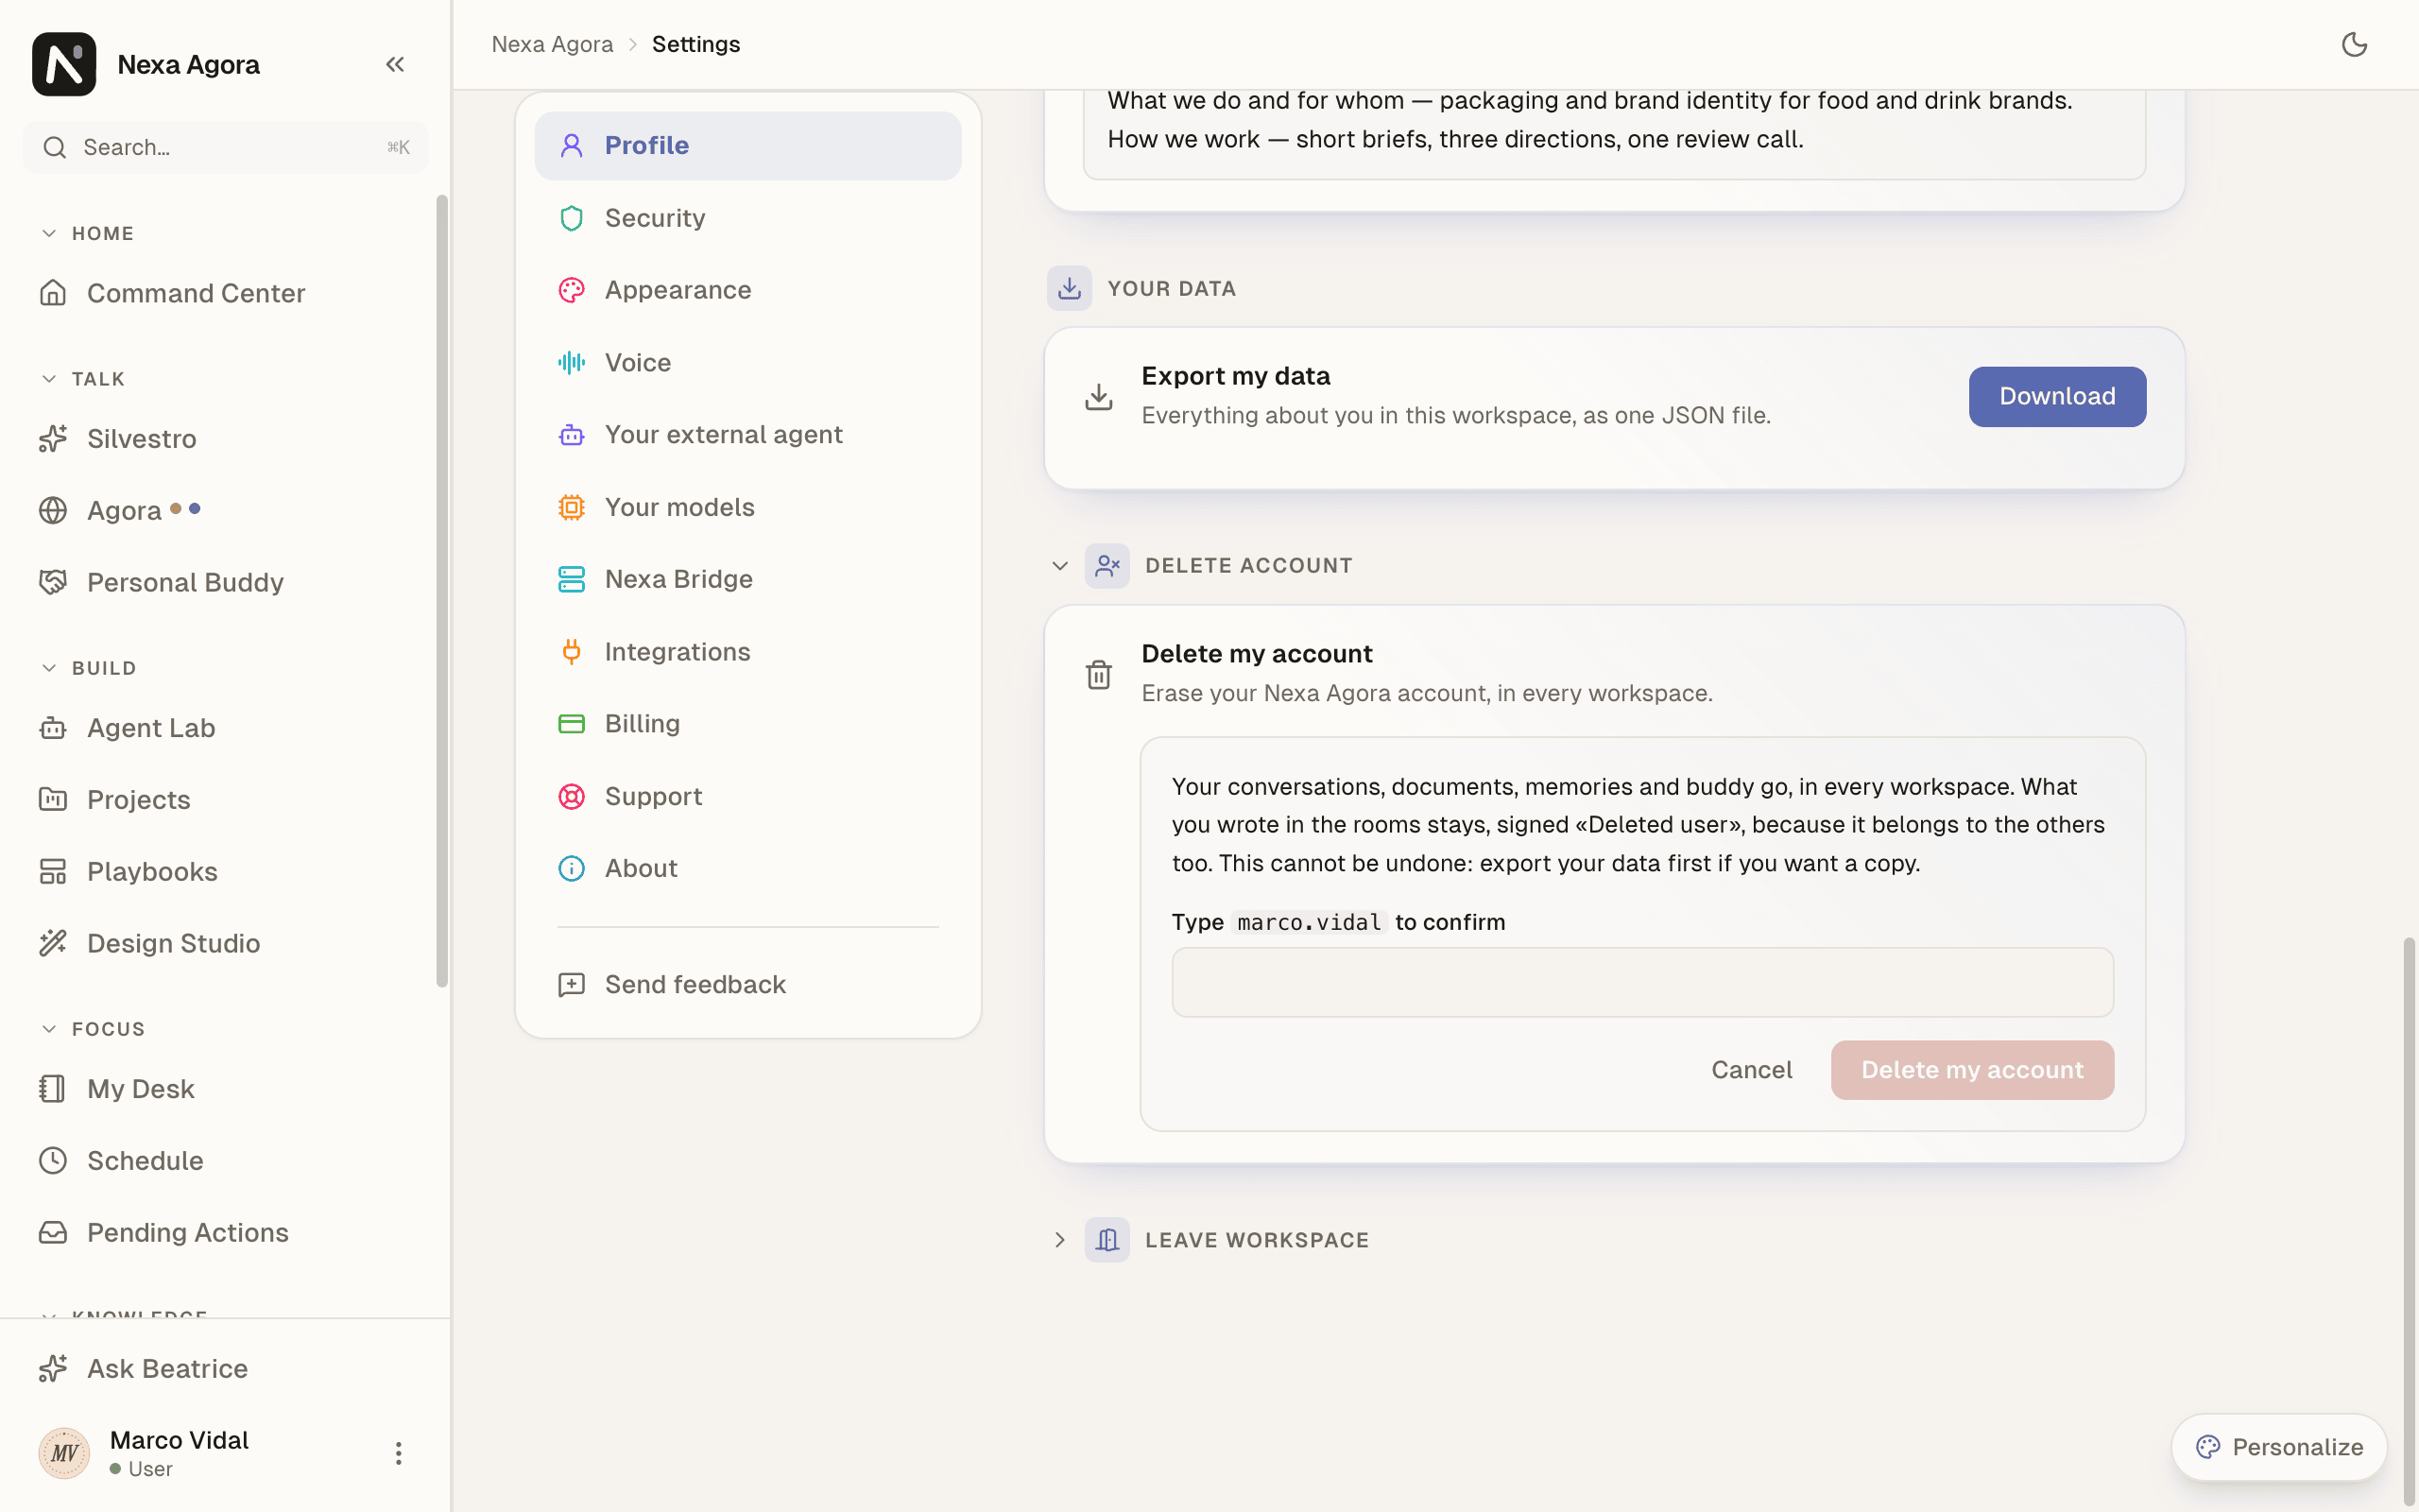This screenshot has height=1512, width=2419.
Task: Expand the Leave Workspace section
Action: 1059,1240
